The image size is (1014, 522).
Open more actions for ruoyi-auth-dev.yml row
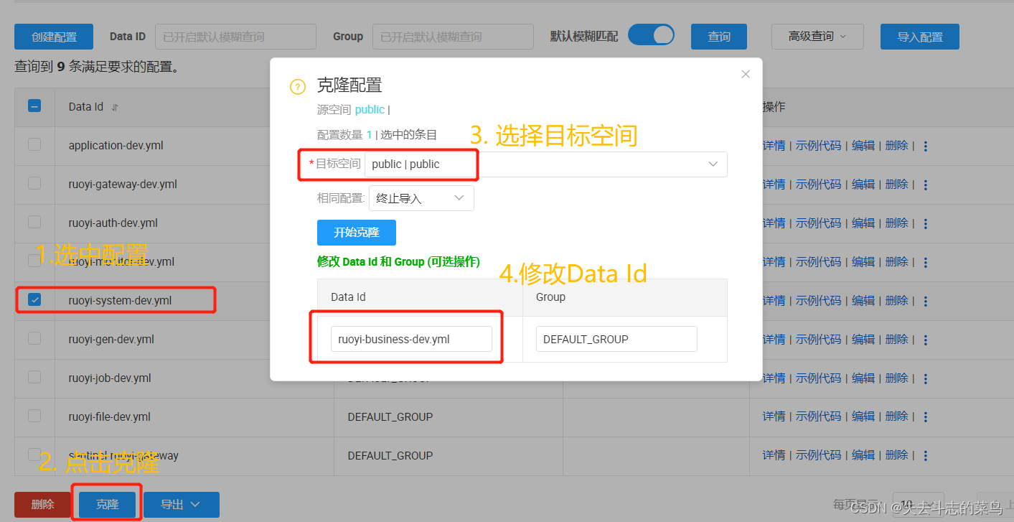pyautogui.click(x=925, y=223)
